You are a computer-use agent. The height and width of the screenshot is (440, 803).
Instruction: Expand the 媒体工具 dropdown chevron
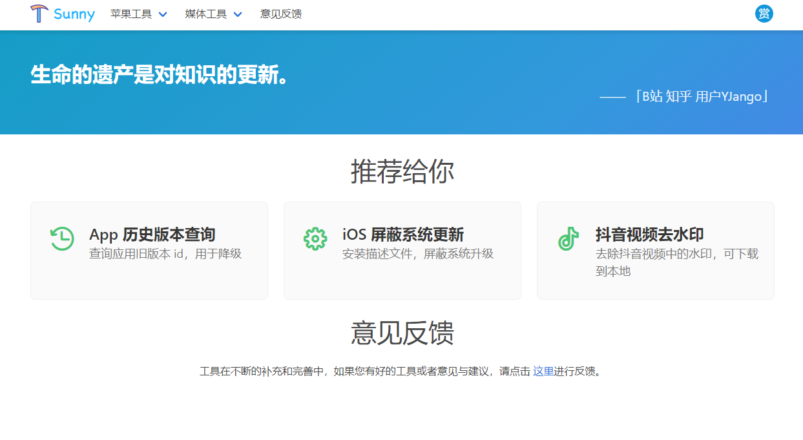237,14
